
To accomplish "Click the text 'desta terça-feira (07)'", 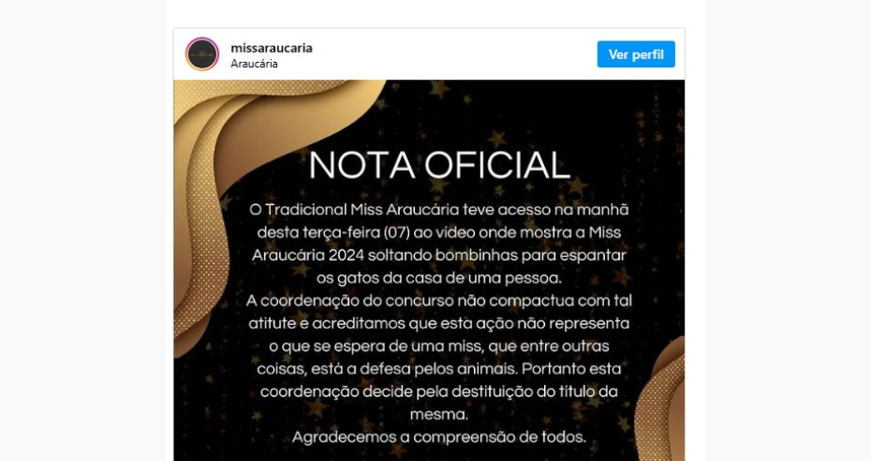I will tap(333, 232).
